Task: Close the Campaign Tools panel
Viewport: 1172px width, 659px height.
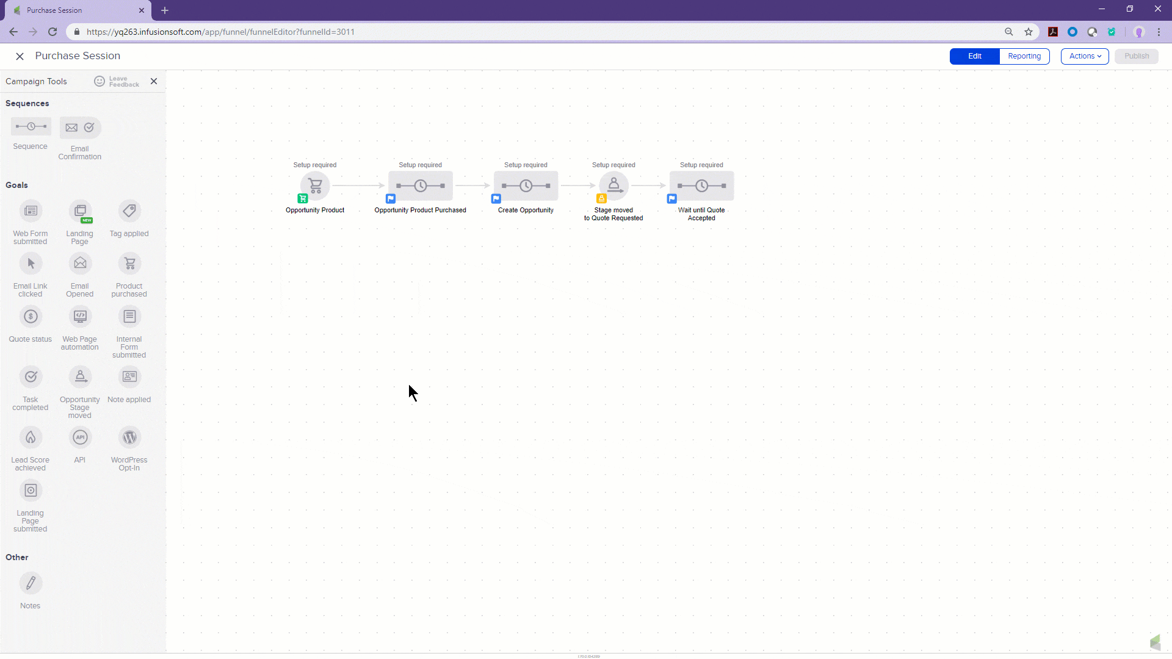Action: tap(154, 81)
